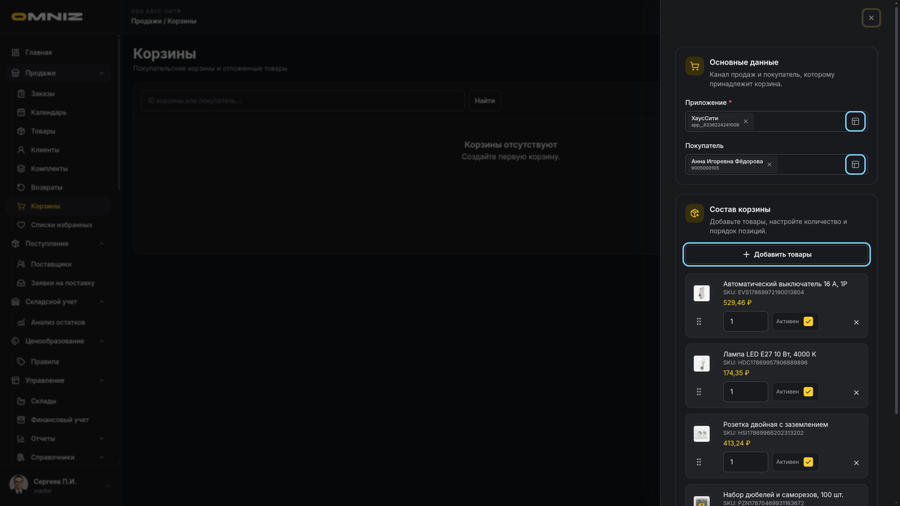Open the Розетка двойная product thumbnail
The height and width of the screenshot is (506, 900).
tap(702, 434)
